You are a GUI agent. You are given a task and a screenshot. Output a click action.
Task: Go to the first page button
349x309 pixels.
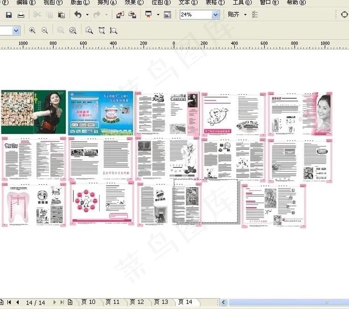click(9, 302)
